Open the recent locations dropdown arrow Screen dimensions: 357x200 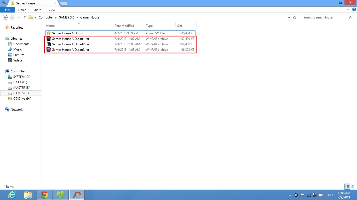click(19, 17)
